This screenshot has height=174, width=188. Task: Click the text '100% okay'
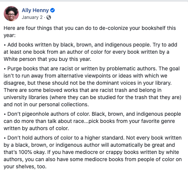coord(32,152)
